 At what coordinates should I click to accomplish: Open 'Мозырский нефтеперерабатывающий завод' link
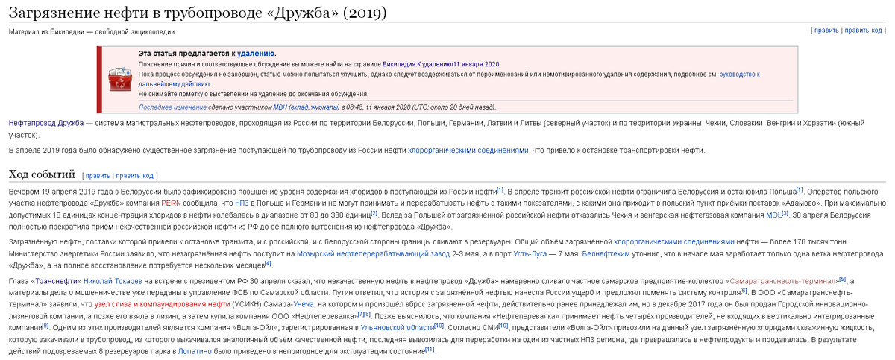374,253
